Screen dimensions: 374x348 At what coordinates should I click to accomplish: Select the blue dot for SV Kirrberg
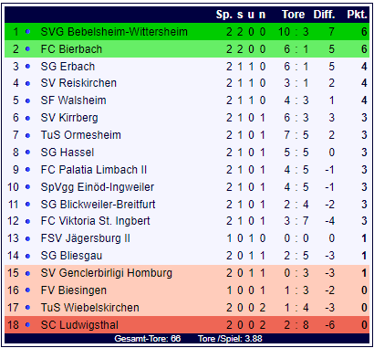(x=27, y=118)
